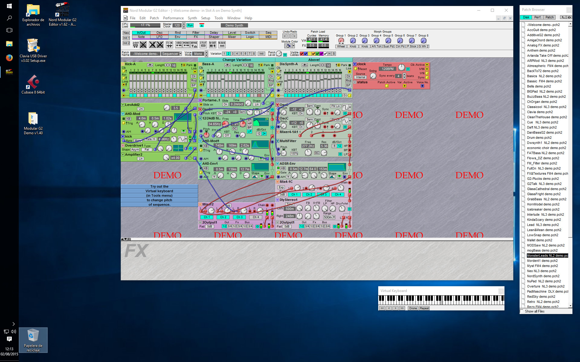Open the Sequencer category dropdown

tap(180, 54)
